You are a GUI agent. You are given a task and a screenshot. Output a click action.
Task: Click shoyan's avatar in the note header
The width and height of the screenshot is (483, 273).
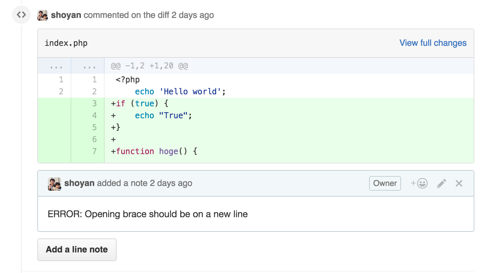[55, 183]
